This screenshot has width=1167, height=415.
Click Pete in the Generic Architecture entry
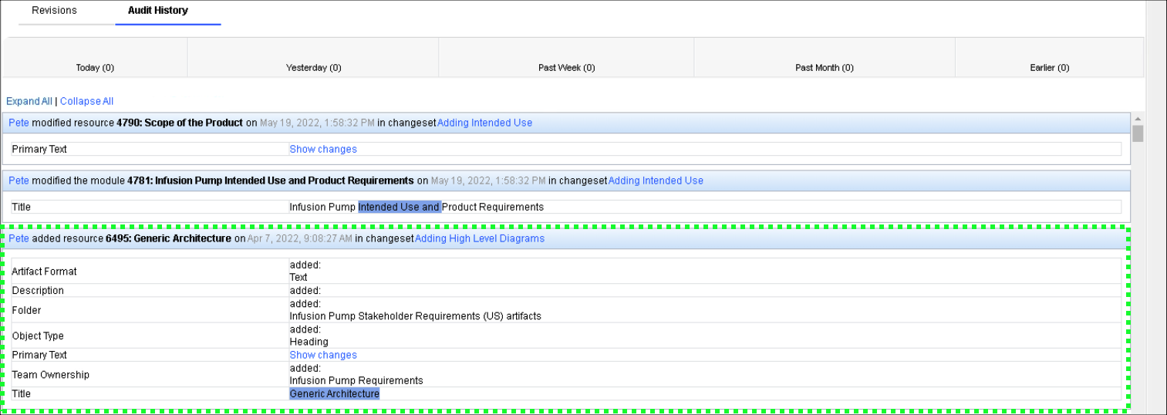click(x=19, y=239)
